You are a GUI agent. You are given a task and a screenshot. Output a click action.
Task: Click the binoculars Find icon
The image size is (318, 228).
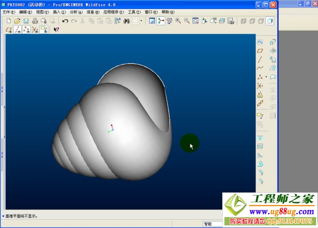pyautogui.click(x=126, y=21)
